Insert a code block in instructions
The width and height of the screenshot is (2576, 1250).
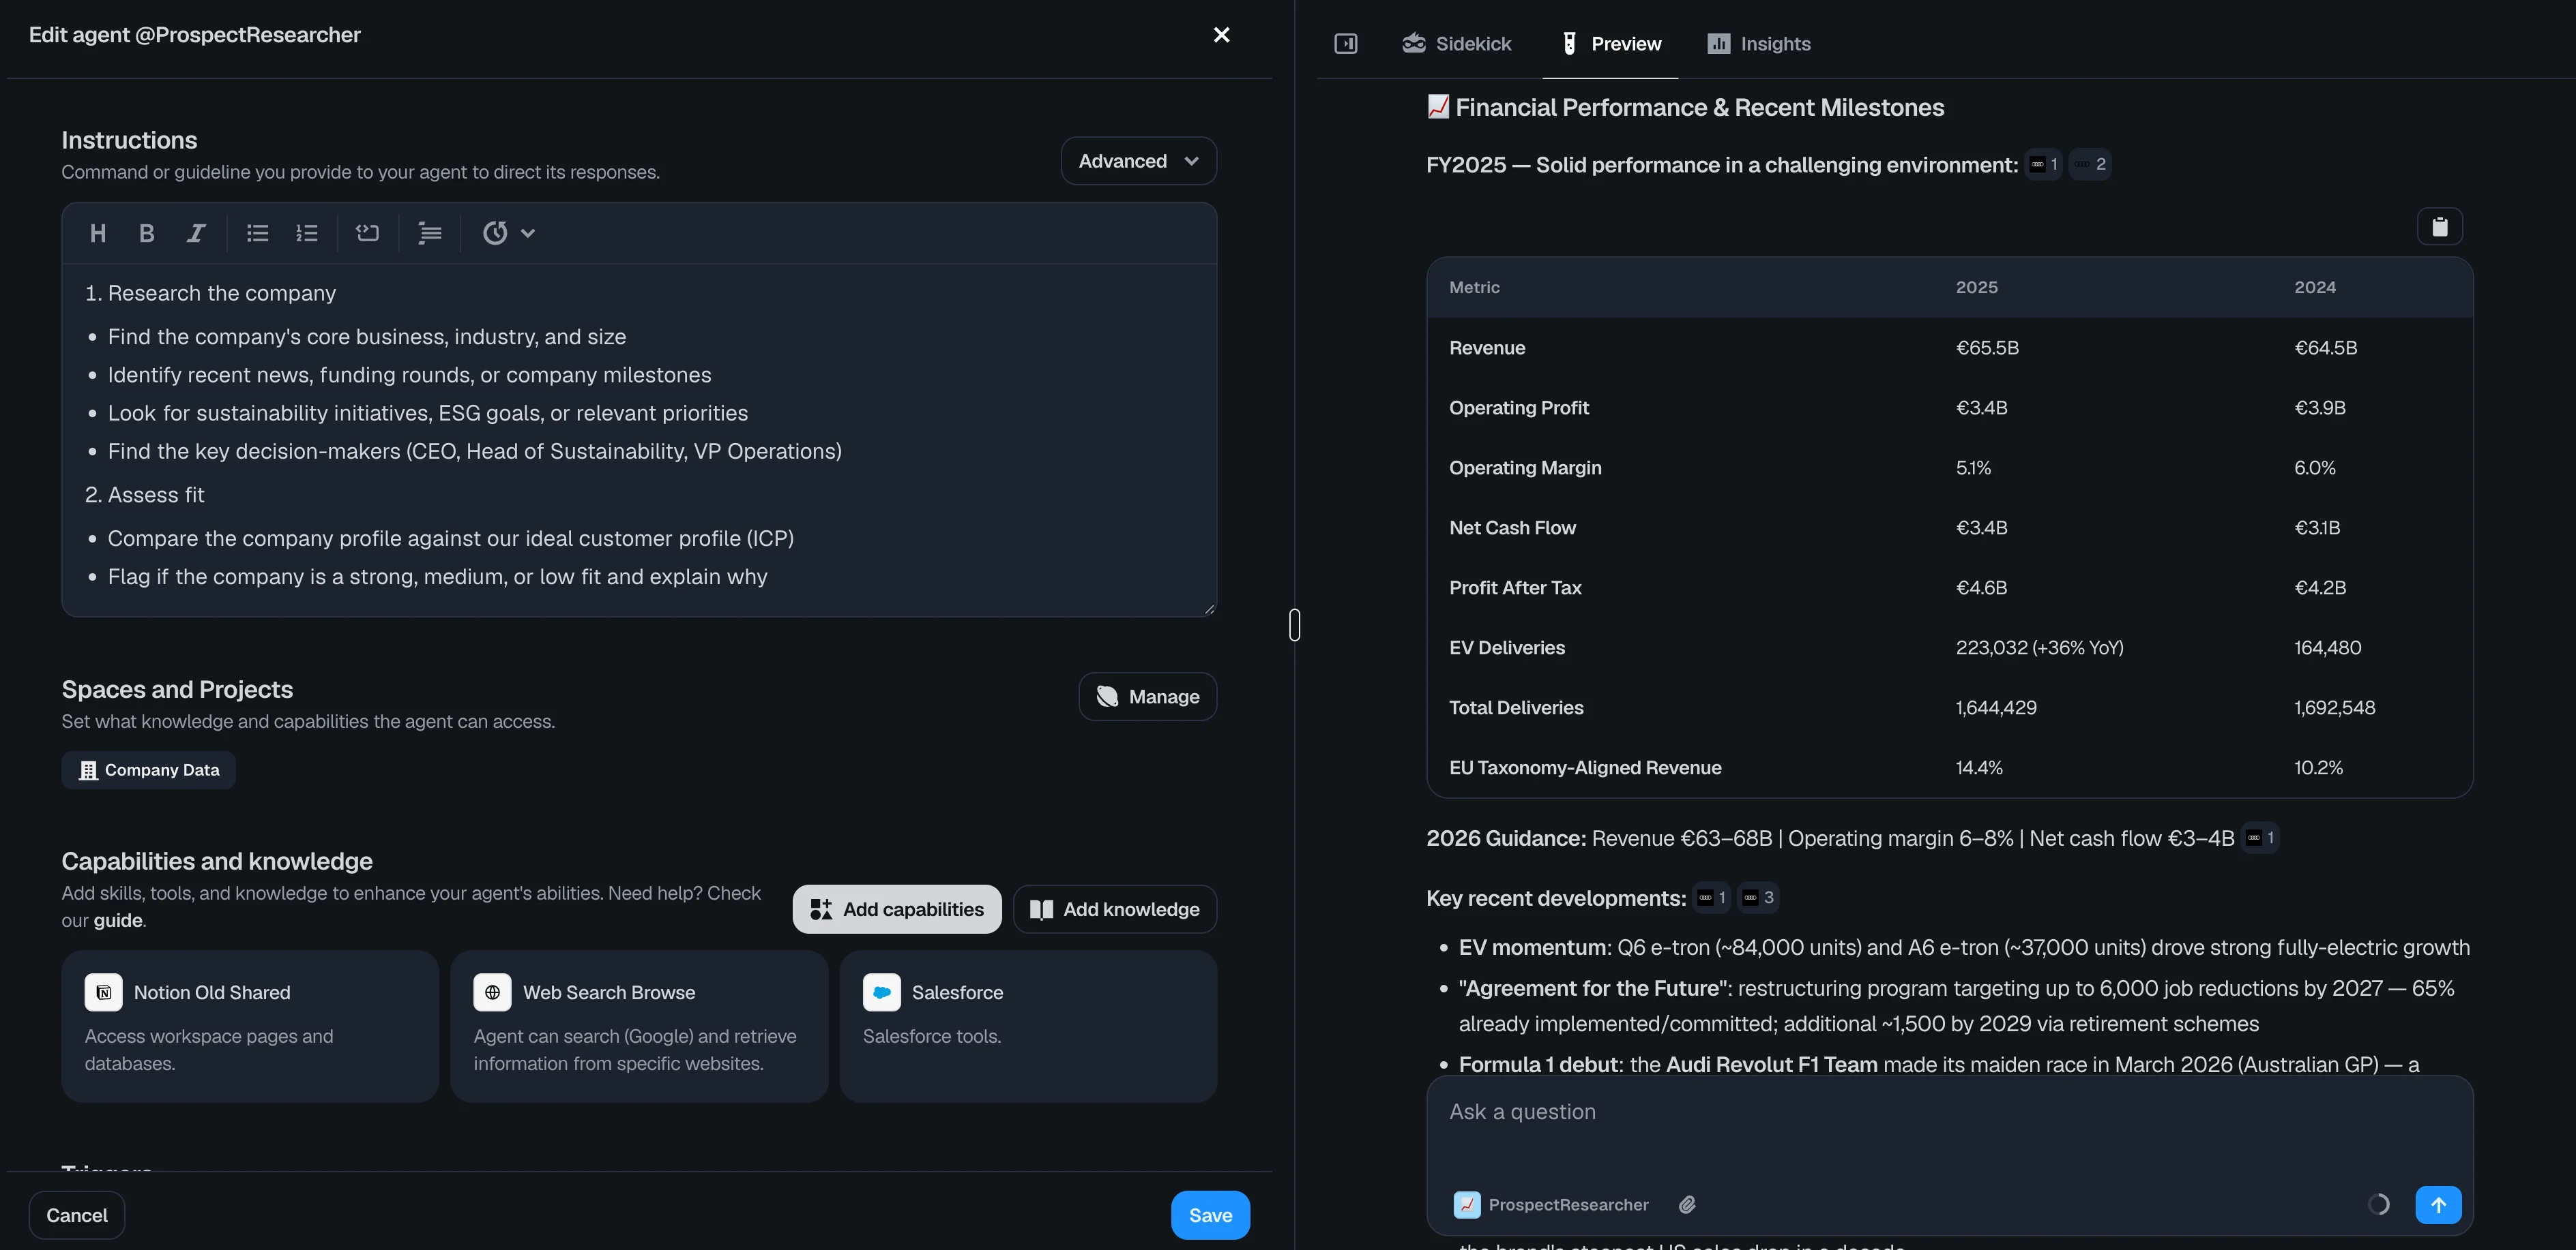coord(368,233)
